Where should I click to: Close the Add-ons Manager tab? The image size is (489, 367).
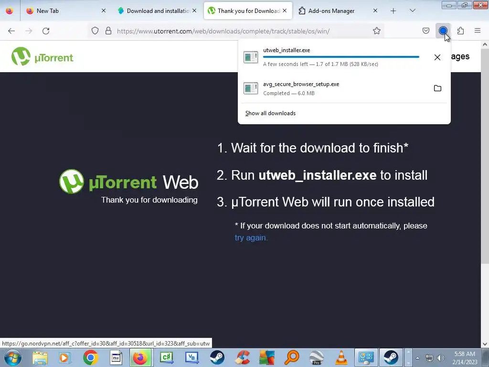(x=375, y=11)
